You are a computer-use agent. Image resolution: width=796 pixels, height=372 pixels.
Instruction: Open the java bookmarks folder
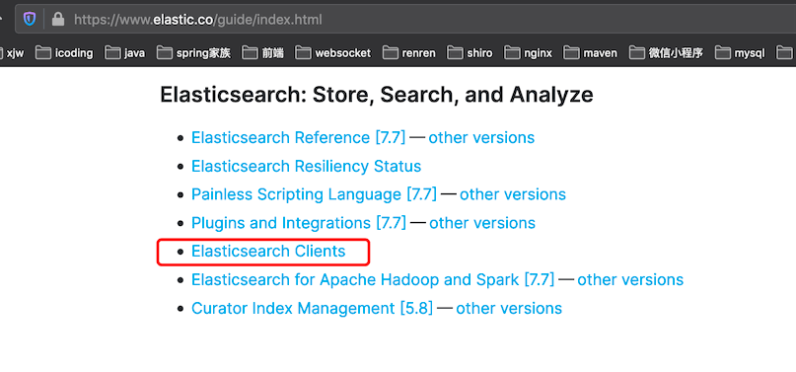click(125, 52)
